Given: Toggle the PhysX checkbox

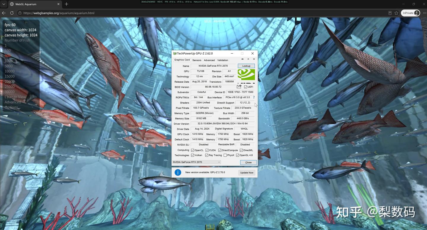Looking at the screenshot, I should [225, 155].
